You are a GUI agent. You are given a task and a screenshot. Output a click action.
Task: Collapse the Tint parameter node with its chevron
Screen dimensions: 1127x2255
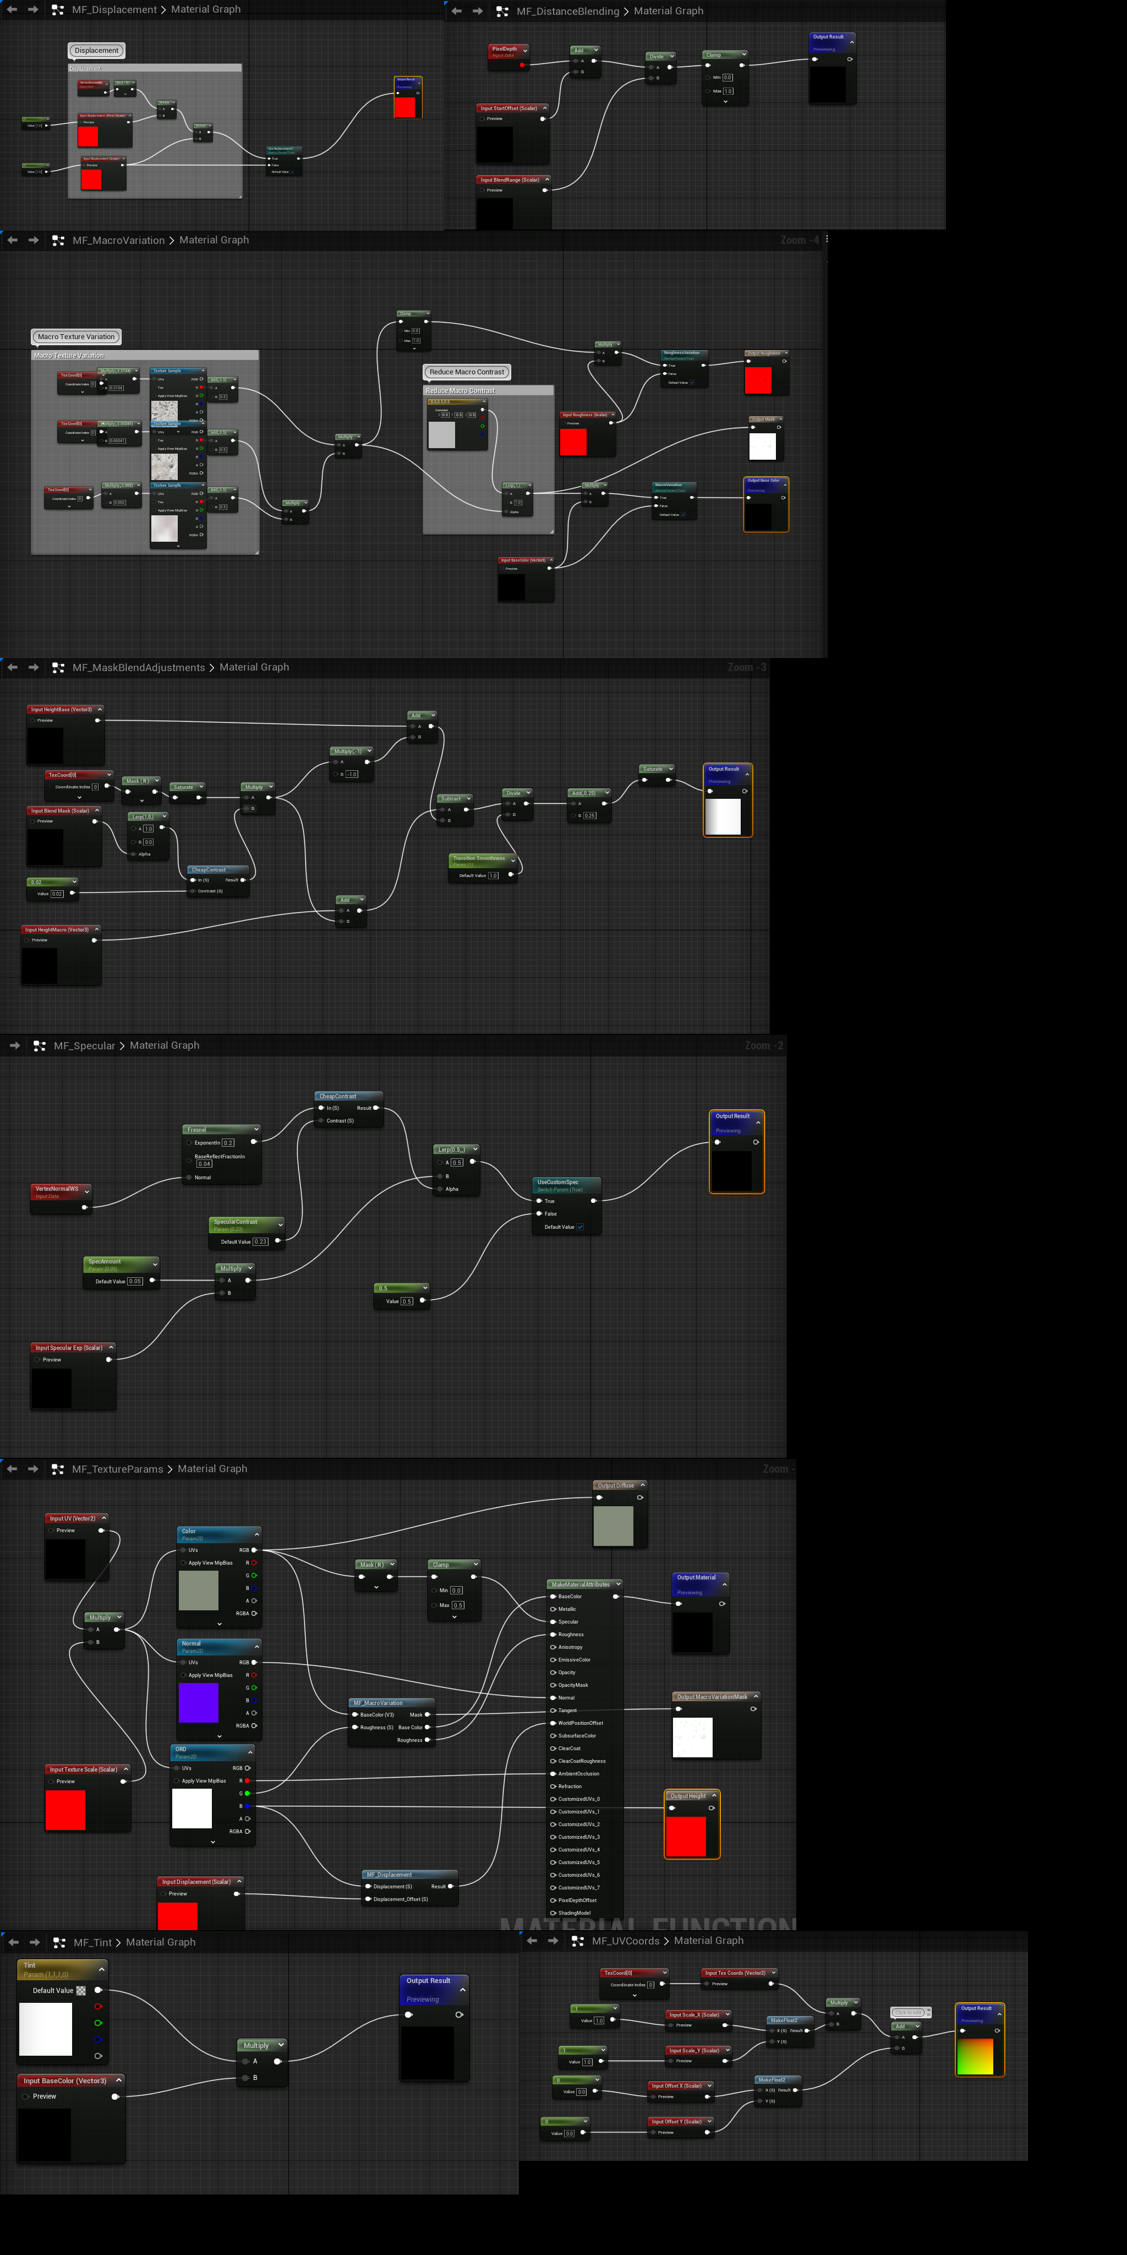pyautogui.click(x=101, y=1970)
